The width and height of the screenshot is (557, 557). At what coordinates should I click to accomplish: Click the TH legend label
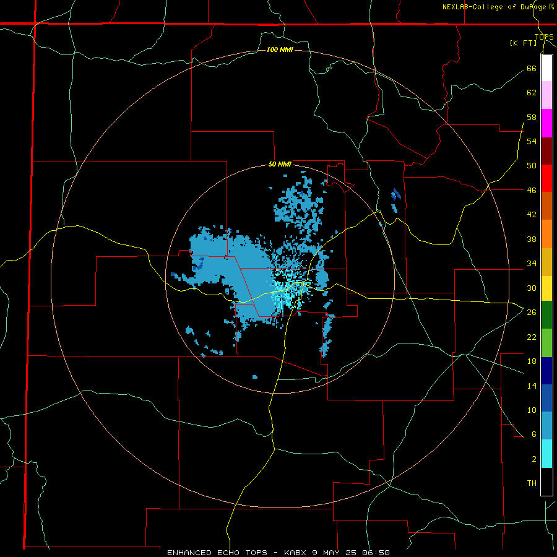pos(532,483)
